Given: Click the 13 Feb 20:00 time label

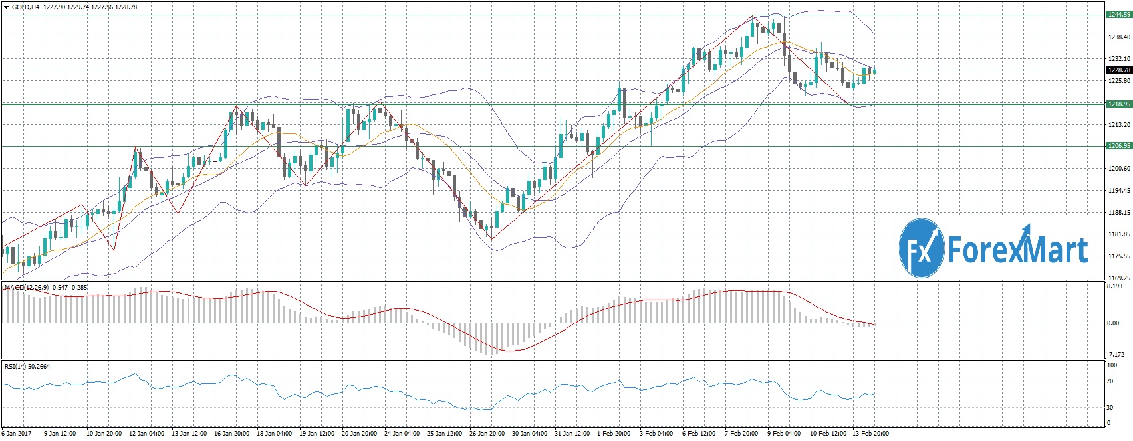Looking at the screenshot, I should click(x=870, y=434).
